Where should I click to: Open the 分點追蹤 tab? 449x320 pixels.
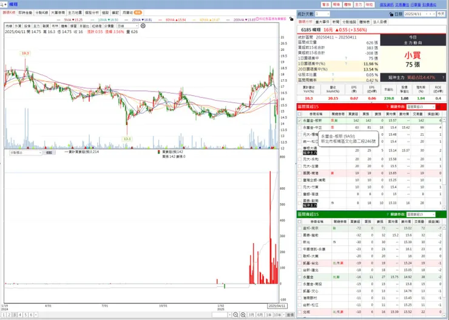[349, 22]
